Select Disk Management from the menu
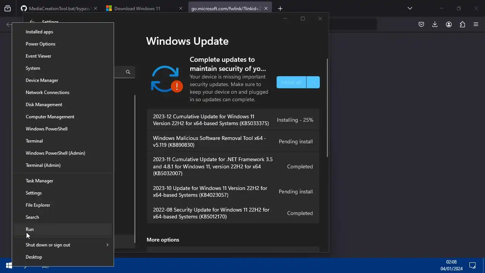This screenshot has height=273, width=485. coord(63,105)
